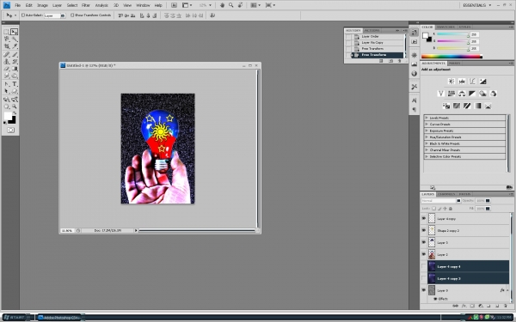Select the Pen tool
The width and height of the screenshot is (516, 322).
6,84
